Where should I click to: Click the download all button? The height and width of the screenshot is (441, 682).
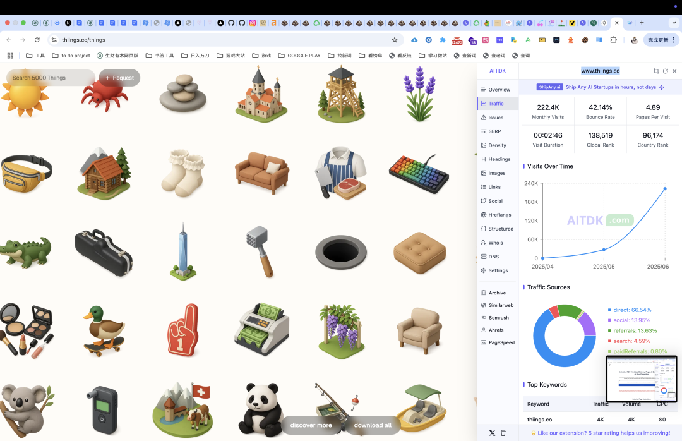373,425
